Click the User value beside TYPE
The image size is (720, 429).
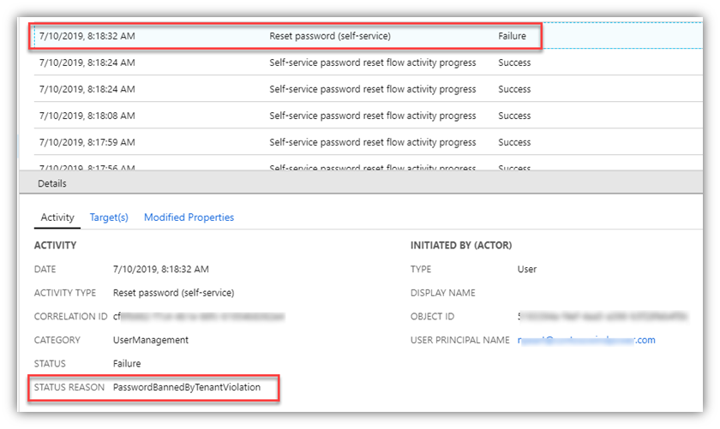[527, 269]
